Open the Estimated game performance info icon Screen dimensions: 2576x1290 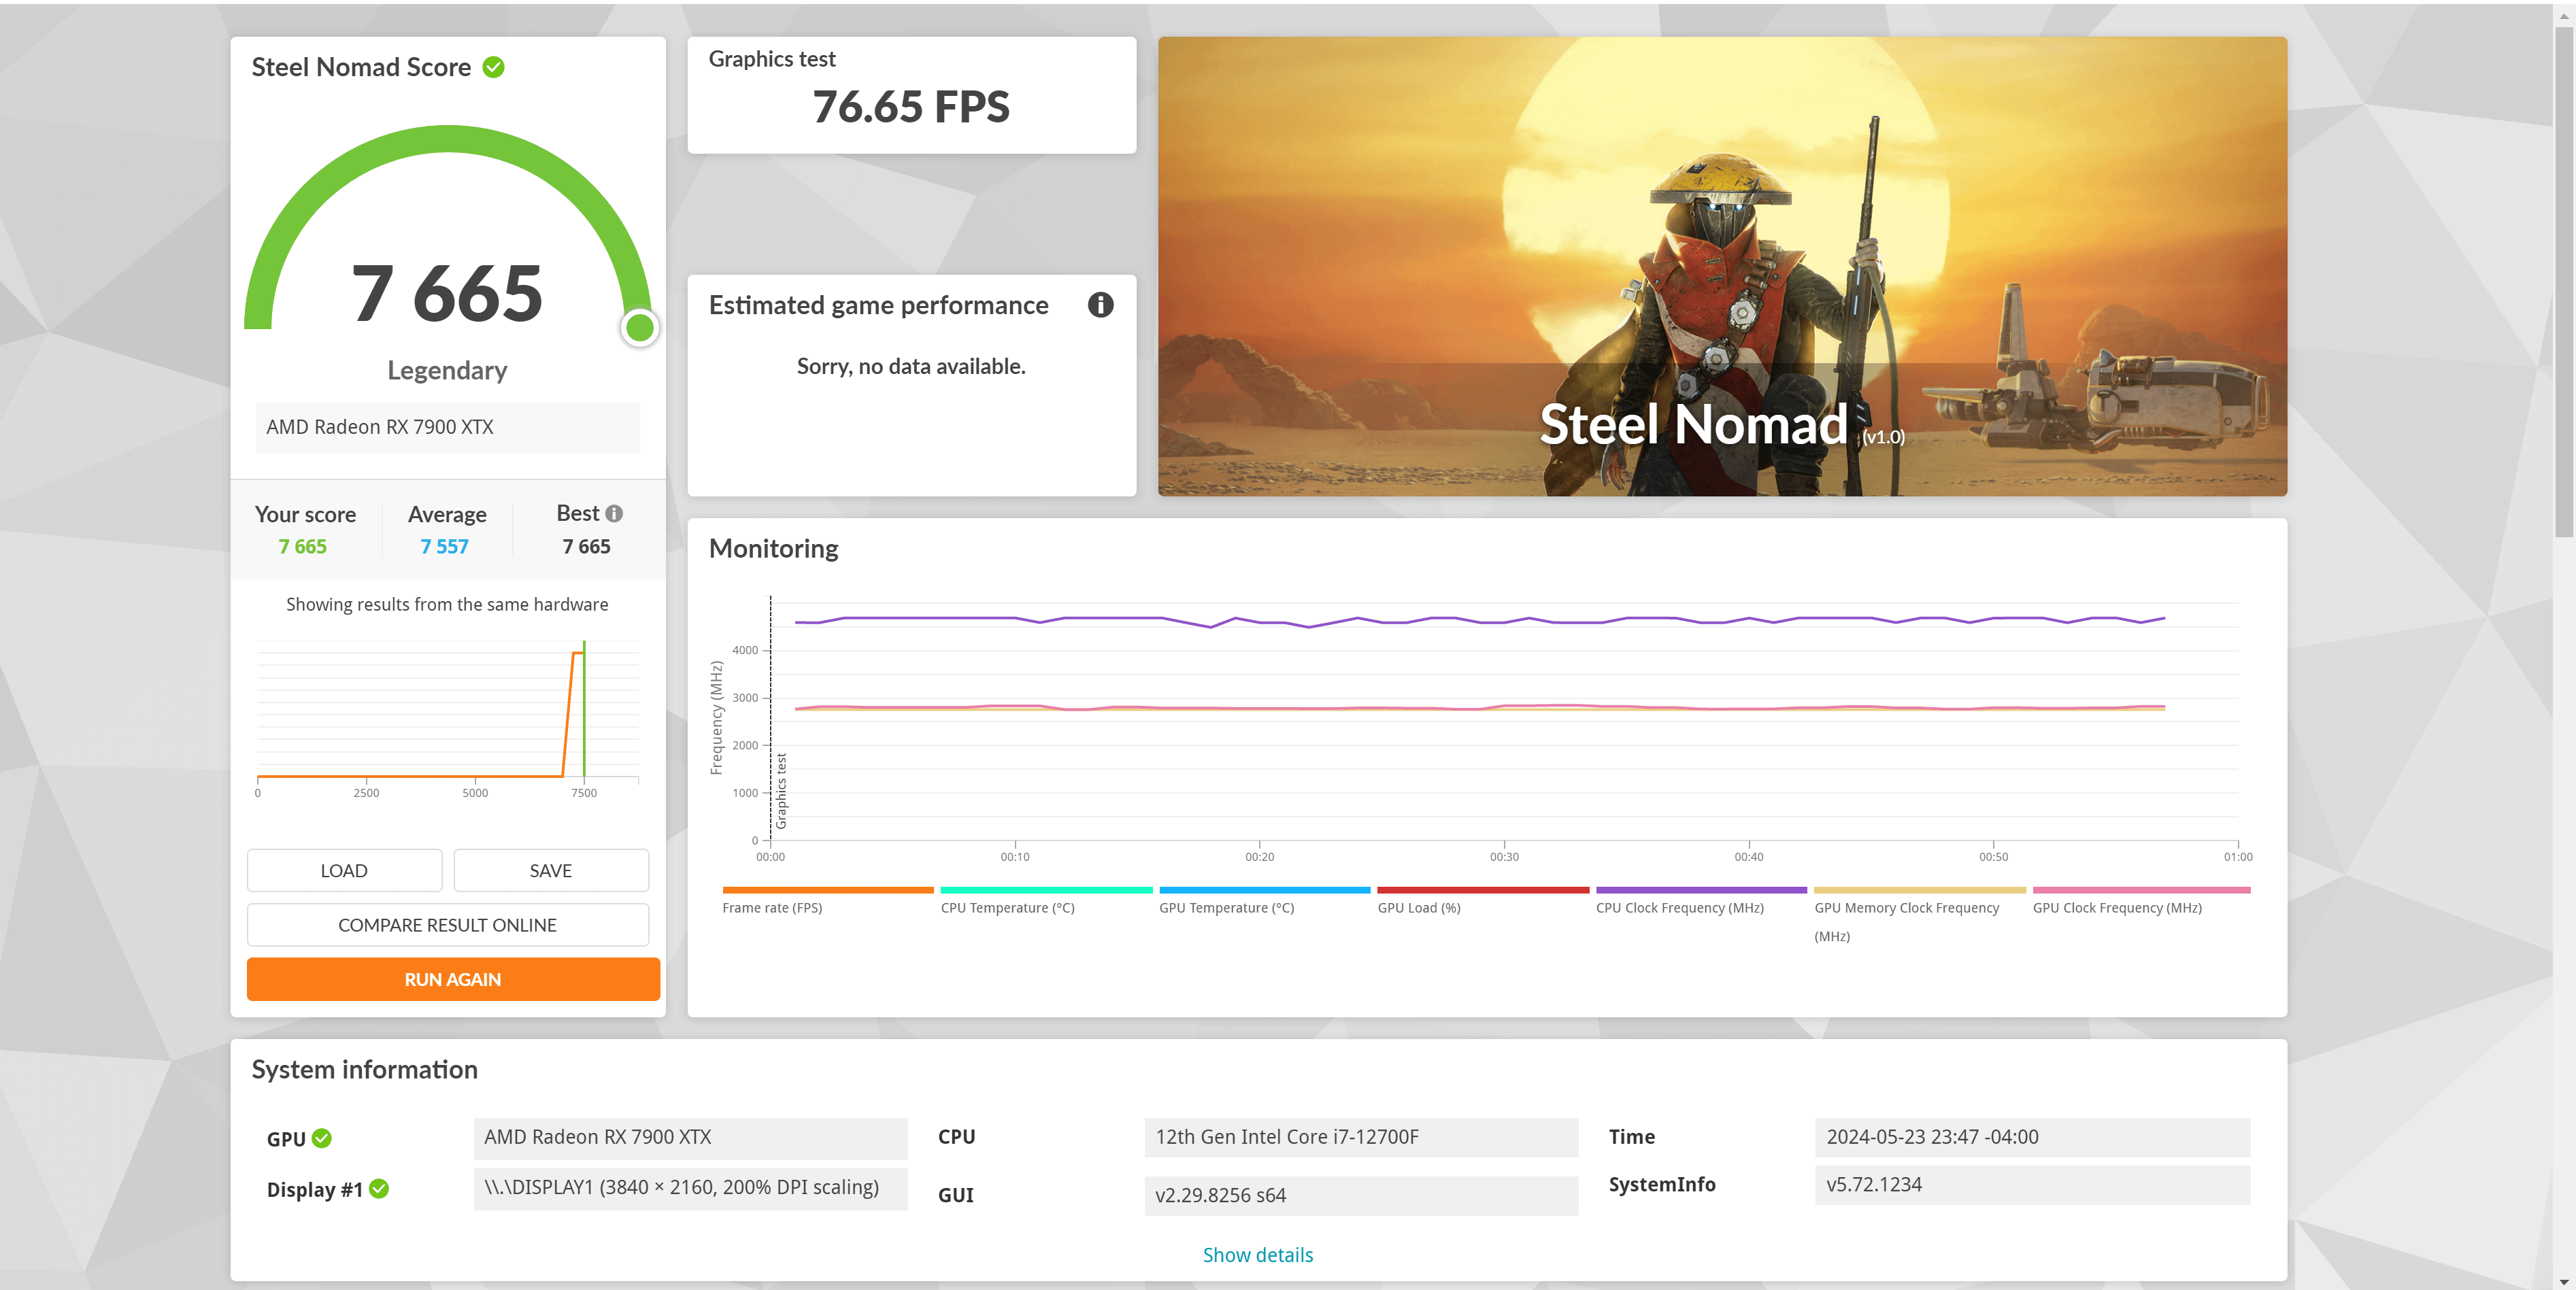tap(1100, 305)
